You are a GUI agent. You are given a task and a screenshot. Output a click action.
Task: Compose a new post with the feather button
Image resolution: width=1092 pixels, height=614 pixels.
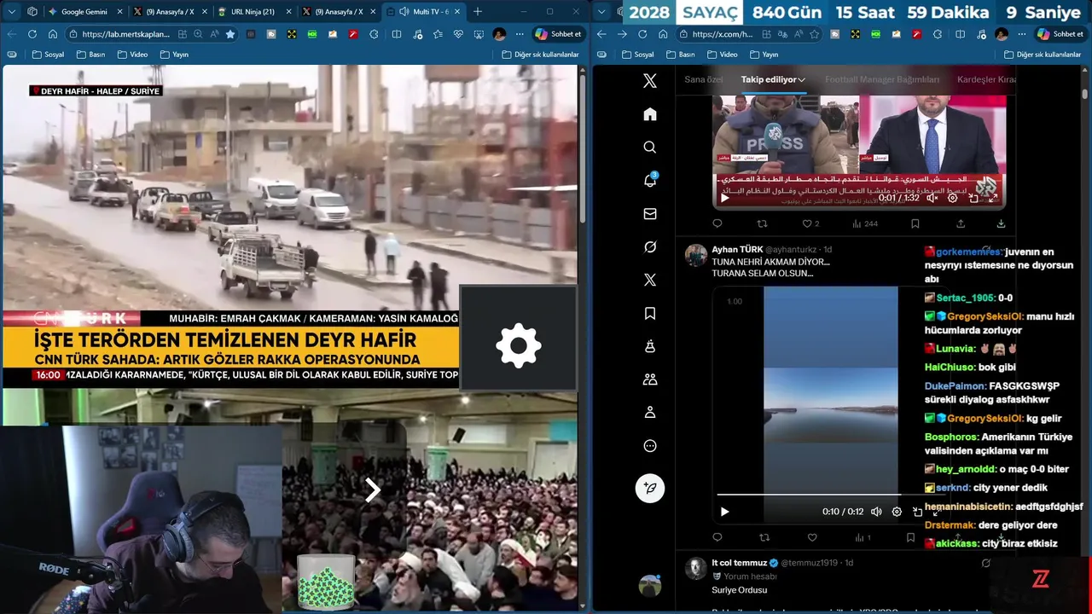[x=650, y=488]
